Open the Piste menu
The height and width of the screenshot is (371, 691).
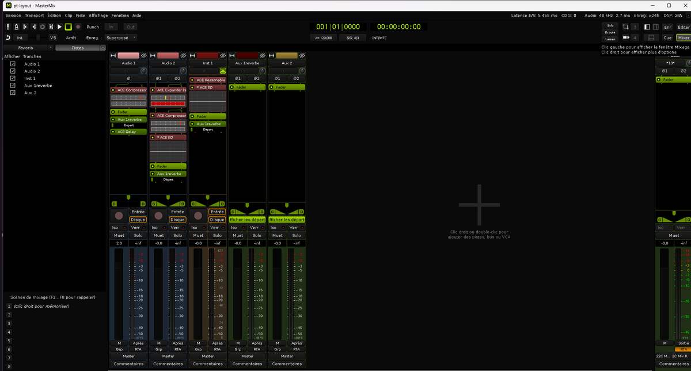tap(81, 16)
